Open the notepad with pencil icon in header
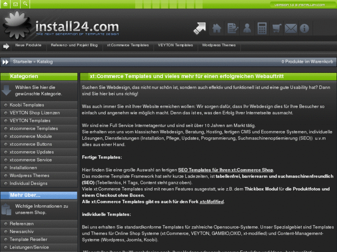This screenshot has height=252, width=337. (x=232, y=28)
